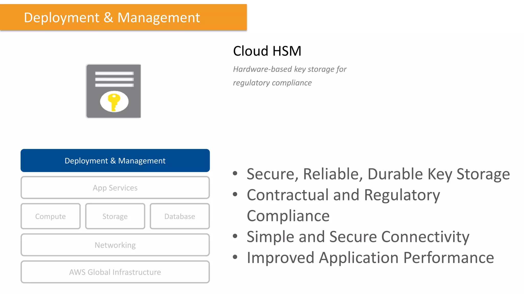524x294 pixels.
Task: Select the App Services box
Action: coord(115,188)
